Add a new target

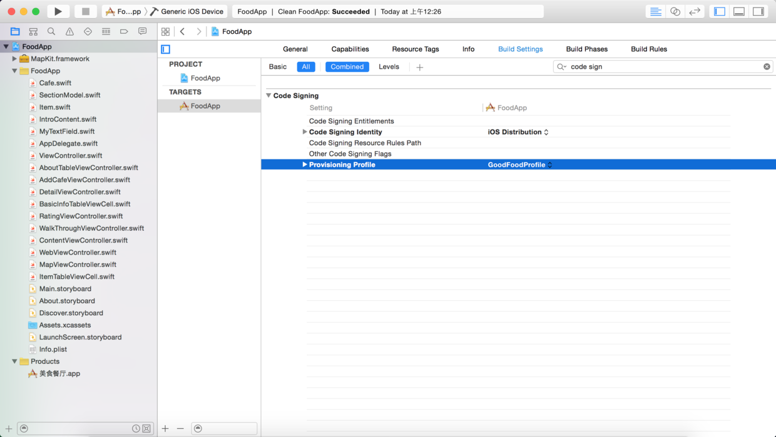coord(165,428)
